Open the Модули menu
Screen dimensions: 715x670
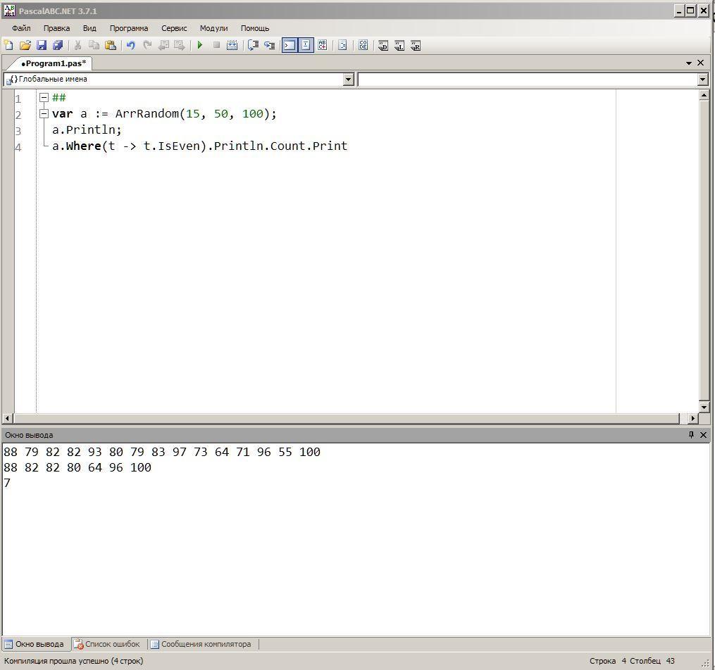coord(213,28)
